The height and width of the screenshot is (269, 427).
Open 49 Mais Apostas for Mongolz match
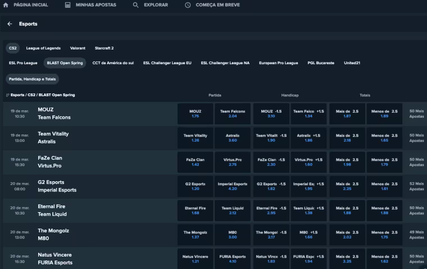pos(417,235)
